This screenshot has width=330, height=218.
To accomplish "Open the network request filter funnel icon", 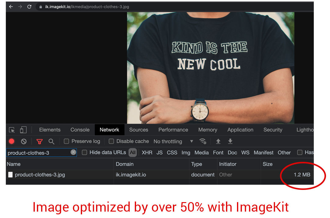I will click(x=39, y=141).
